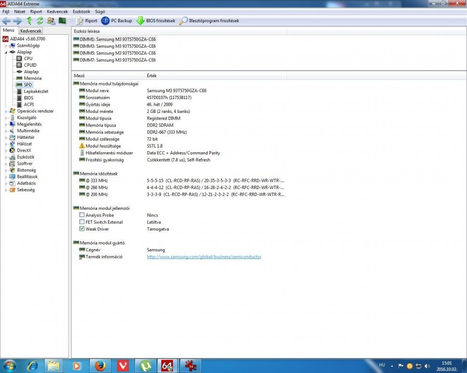The image size is (467, 373).
Task: Open Windows Explorer folder taskbar icon
Action: tap(54, 366)
